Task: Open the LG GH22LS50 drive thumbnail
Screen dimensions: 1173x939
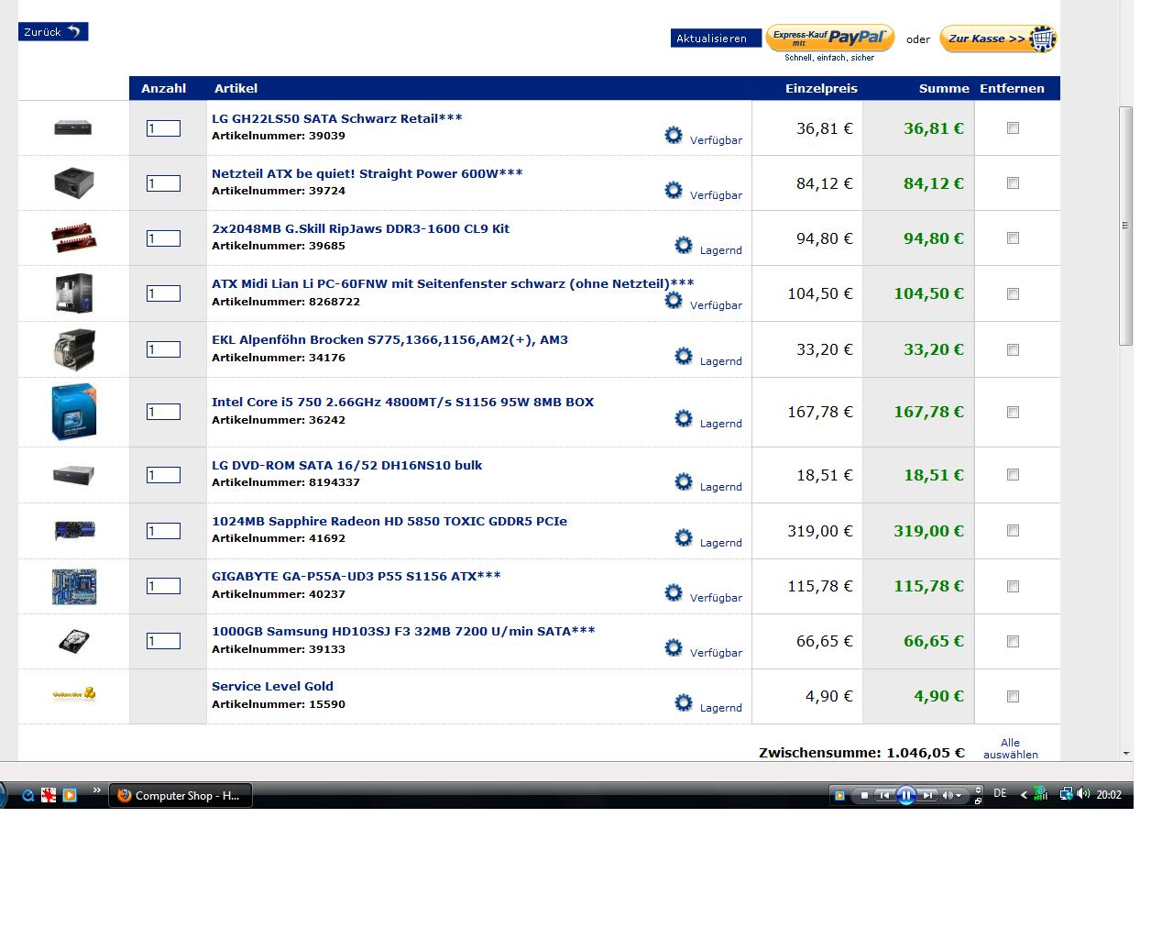Action: 73,127
